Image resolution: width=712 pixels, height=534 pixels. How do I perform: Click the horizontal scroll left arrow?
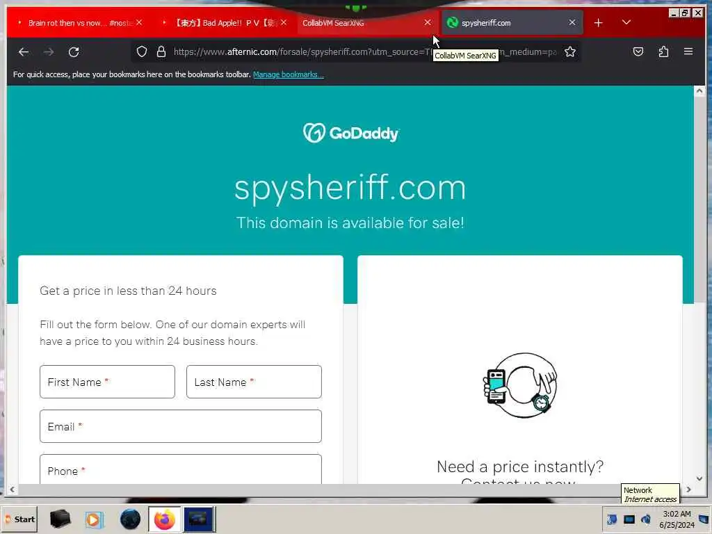13,489
